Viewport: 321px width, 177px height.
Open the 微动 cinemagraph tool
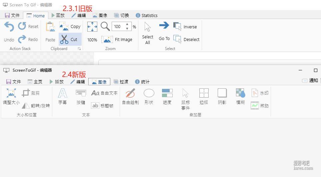[x=260, y=106]
